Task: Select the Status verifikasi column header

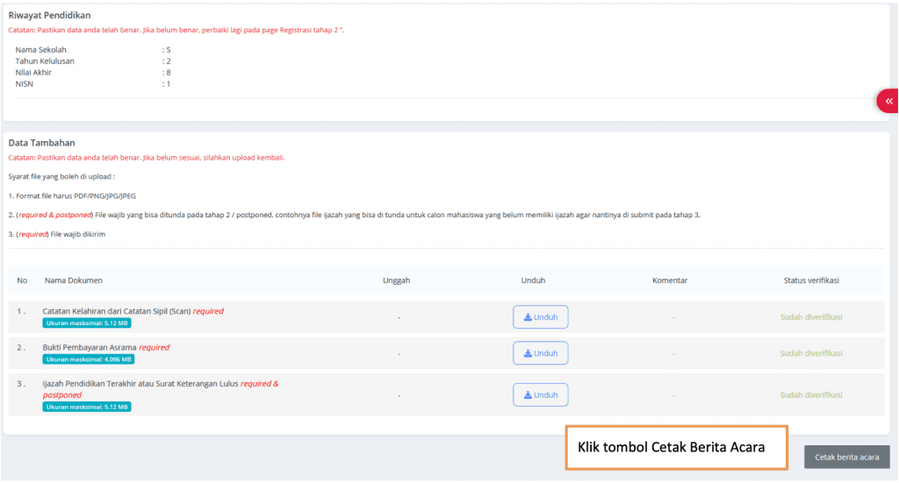Action: (811, 281)
